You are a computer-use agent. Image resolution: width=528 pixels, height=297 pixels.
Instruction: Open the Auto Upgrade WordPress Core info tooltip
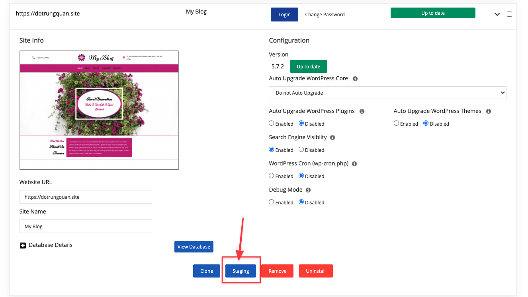coord(355,78)
